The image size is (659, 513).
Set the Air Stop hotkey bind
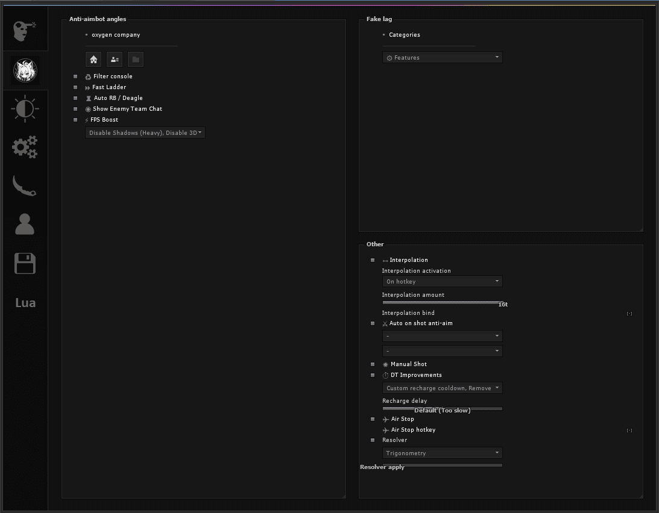pyautogui.click(x=629, y=431)
